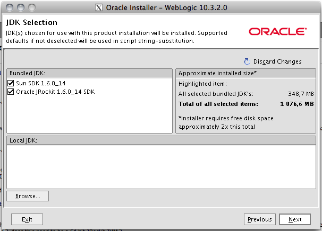Click the window's red close button
This screenshot has width=322, height=231.
point(10,7)
